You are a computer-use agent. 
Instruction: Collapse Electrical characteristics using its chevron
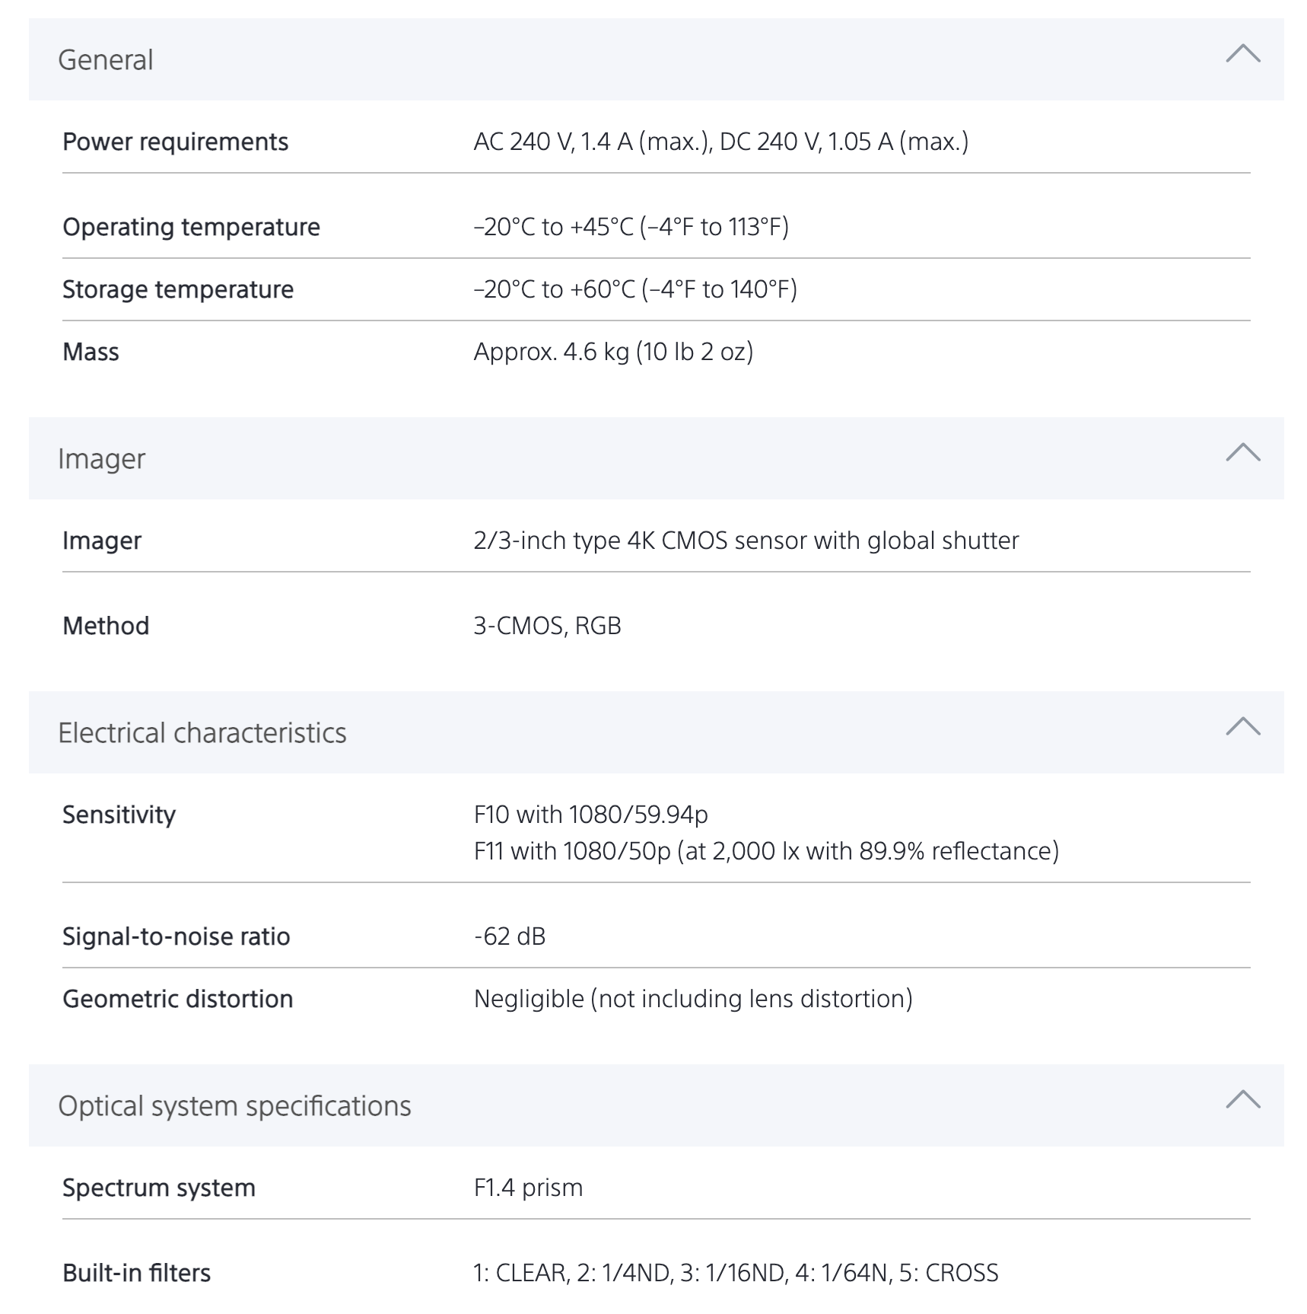1242,728
